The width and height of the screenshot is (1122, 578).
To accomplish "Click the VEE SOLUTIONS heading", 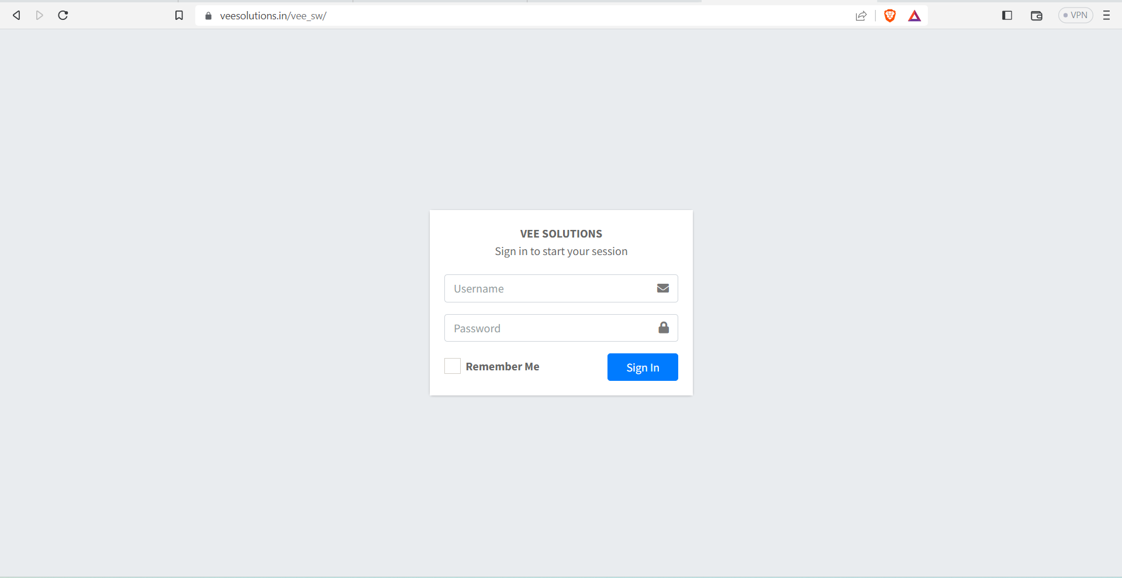I will tap(561, 233).
